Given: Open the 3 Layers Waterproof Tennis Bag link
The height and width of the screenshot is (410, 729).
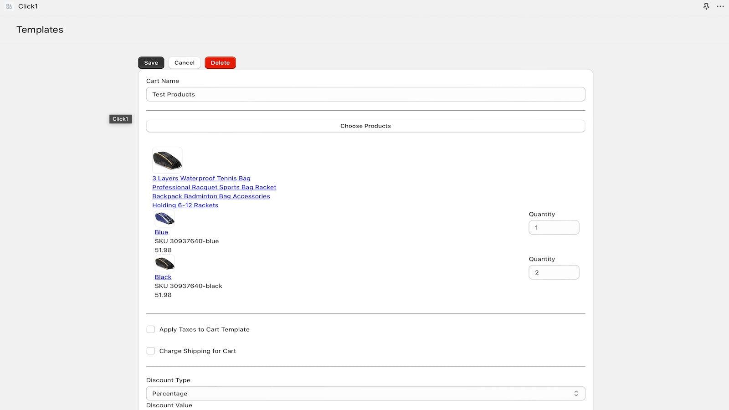Looking at the screenshot, I should (x=201, y=178).
